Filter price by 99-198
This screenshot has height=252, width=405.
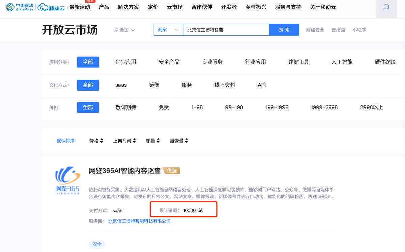point(234,107)
